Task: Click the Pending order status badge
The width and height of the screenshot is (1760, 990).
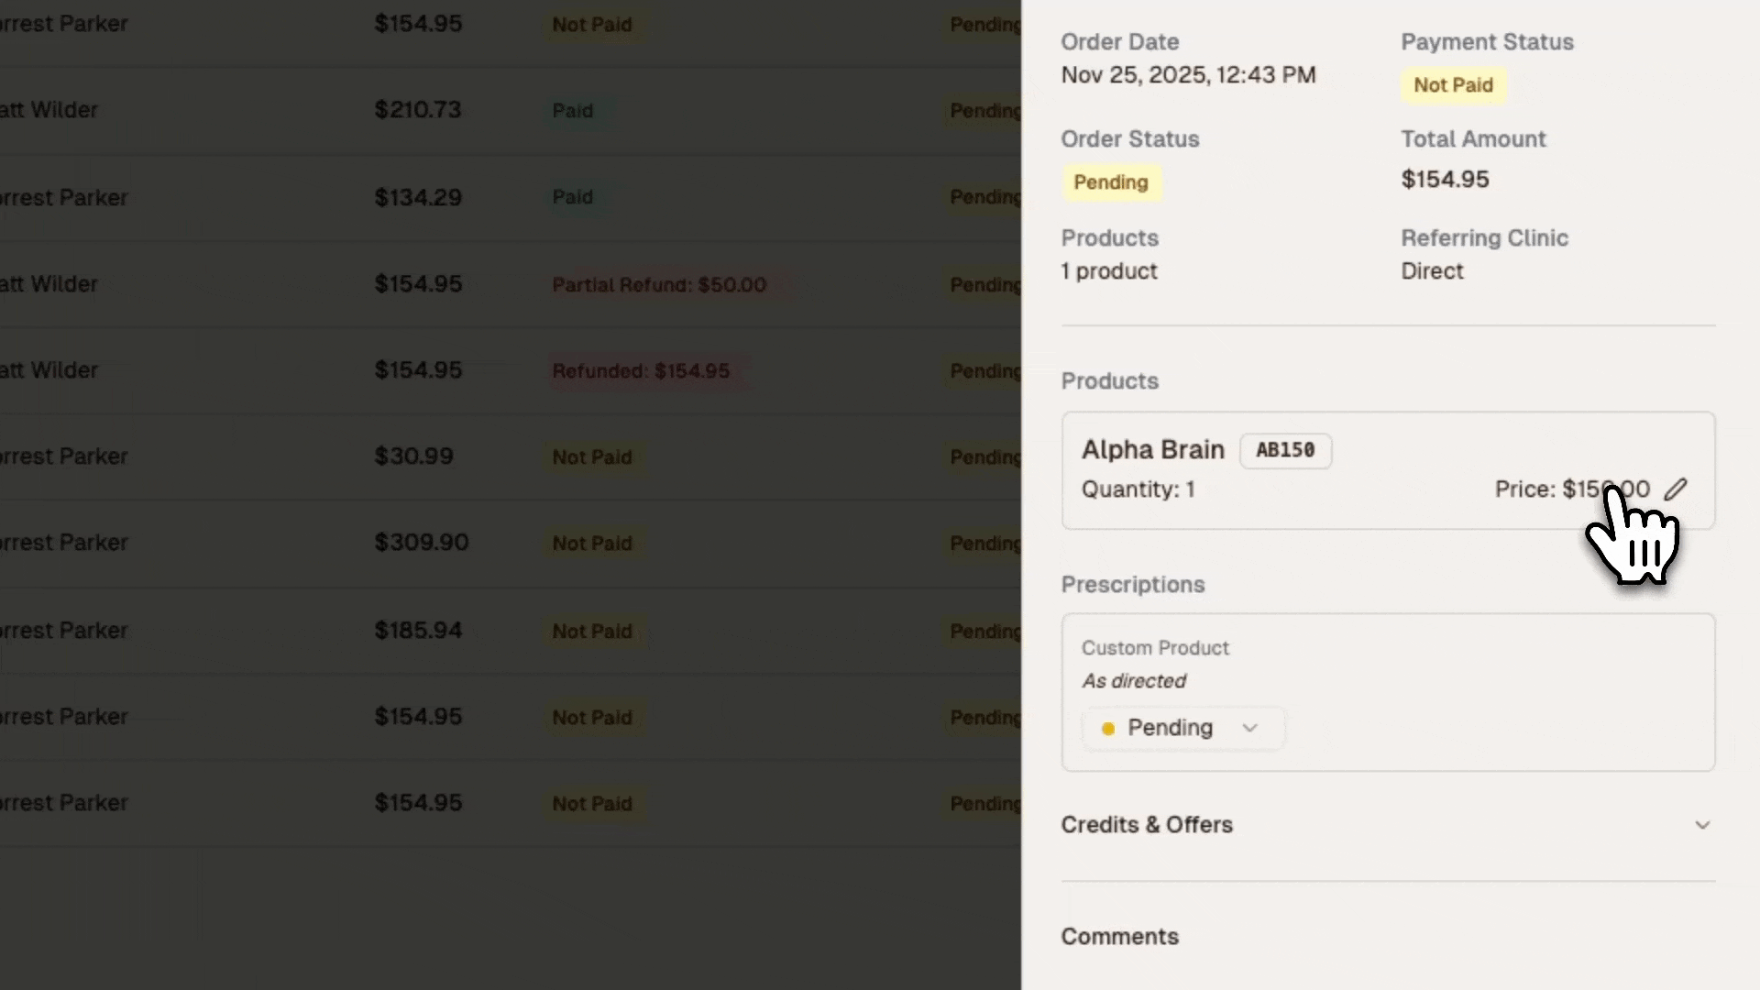Action: click(1111, 182)
